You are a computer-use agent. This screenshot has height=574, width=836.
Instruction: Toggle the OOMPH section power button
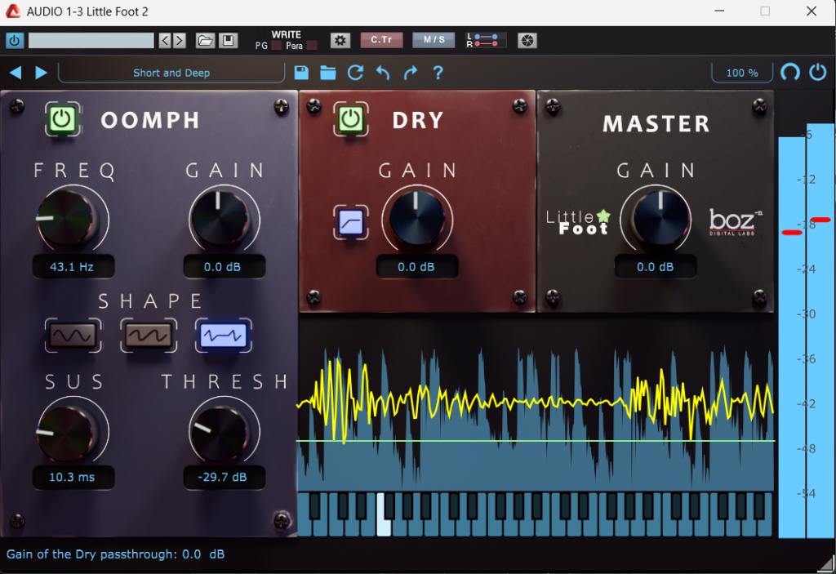[x=61, y=119]
